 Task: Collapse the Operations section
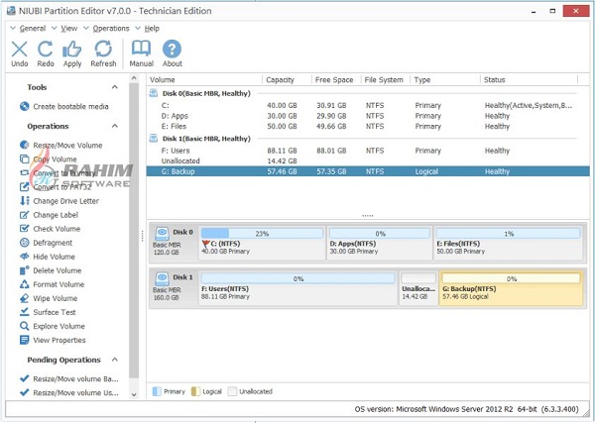[115, 126]
